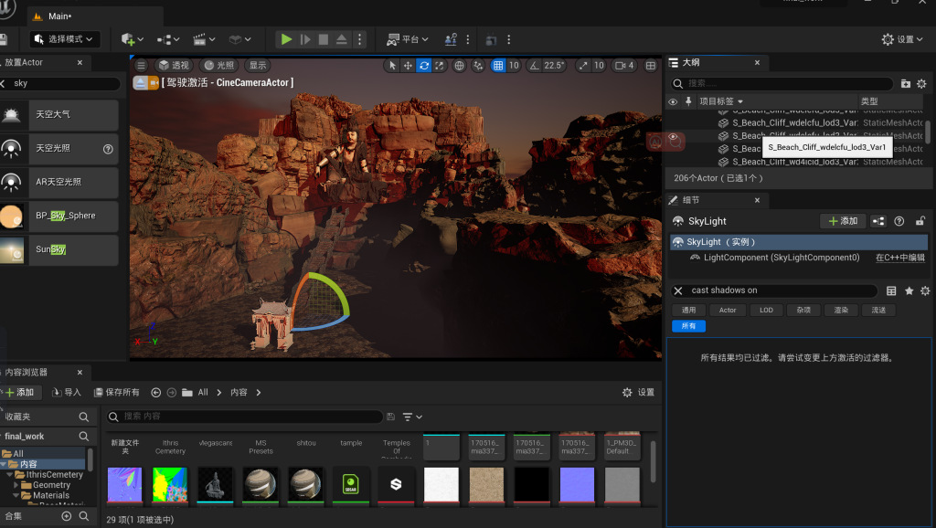The image size is (936, 528).
Task: Open the cinematics clapperboard dropdown
Action: coord(204,39)
